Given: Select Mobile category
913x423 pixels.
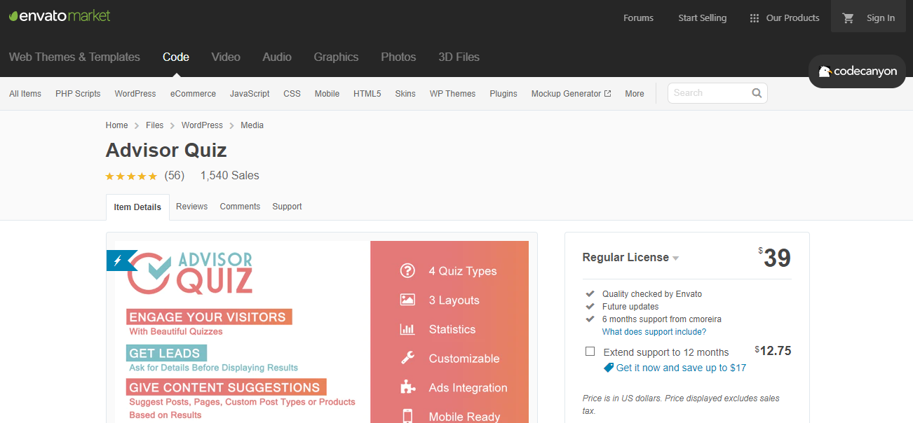Looking at the screenshot, I should point(327,94).
